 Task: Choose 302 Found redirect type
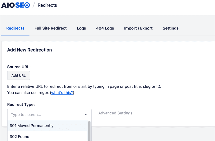pyautogui.click(x=20, y=136)
